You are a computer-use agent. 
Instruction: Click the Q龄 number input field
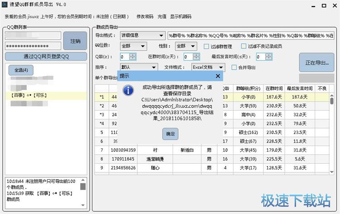[x=125, y=57]
